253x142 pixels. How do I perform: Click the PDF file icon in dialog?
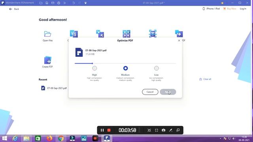pyautogui.click(x=79, y=52)
